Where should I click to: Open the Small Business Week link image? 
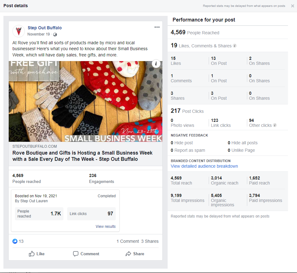click(x=86, y=101)
